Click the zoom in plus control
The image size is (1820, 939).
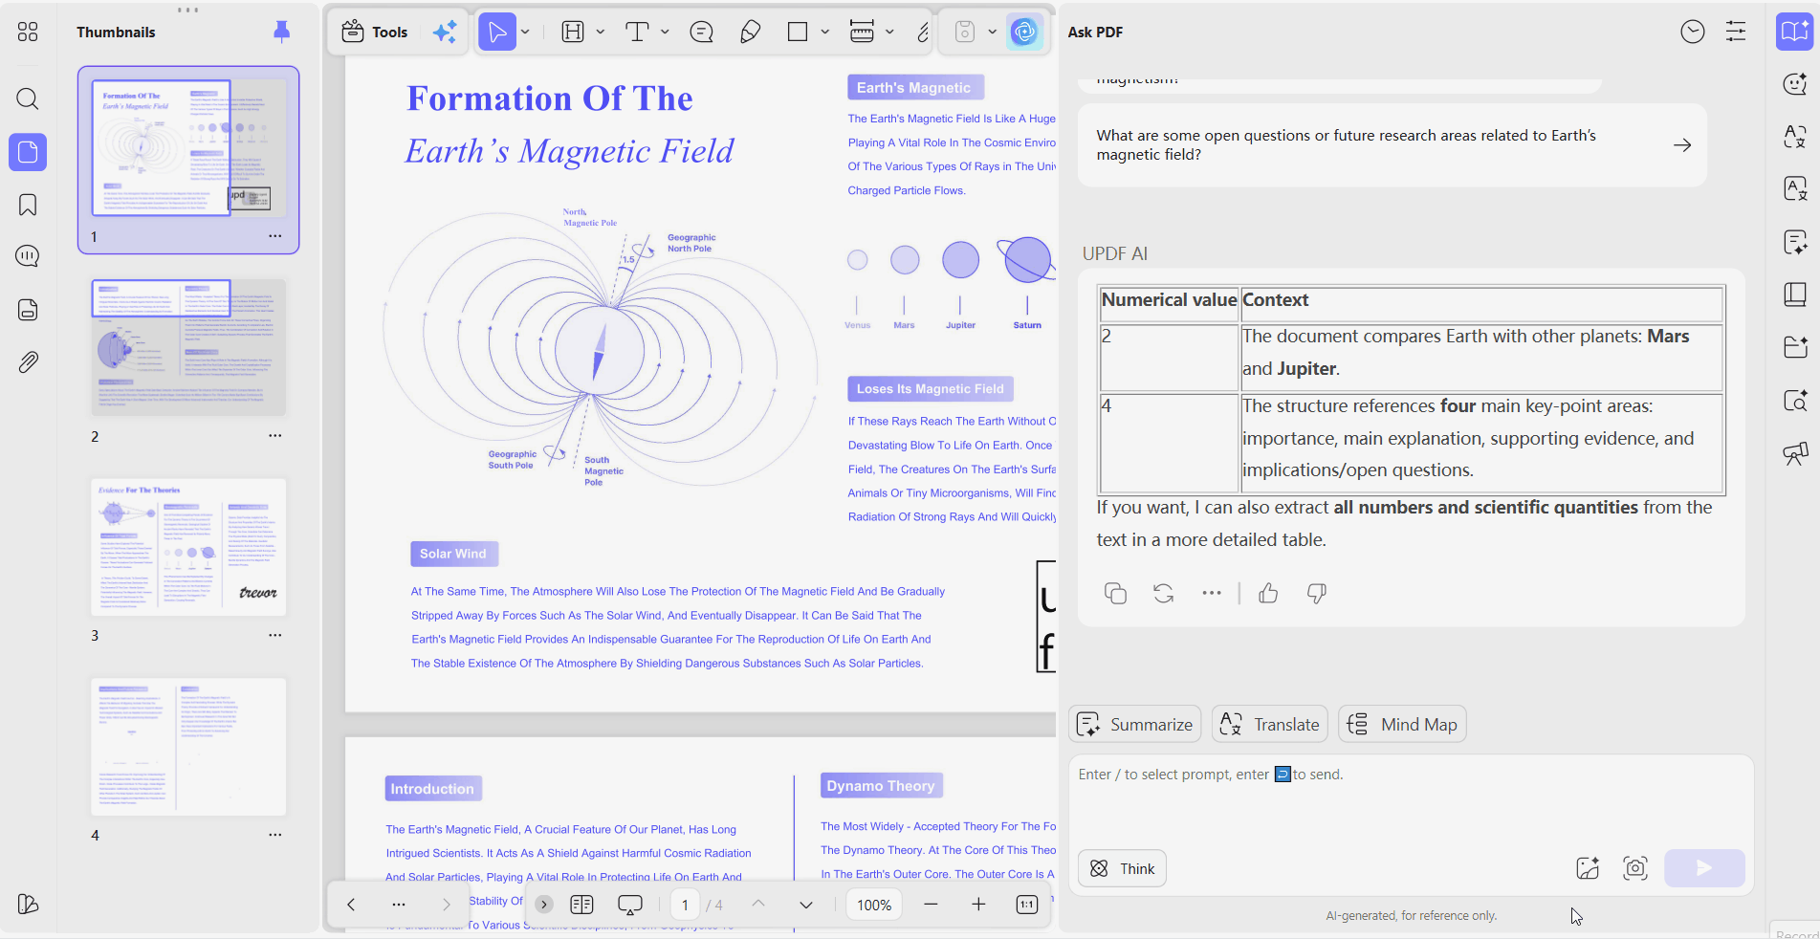978,905
